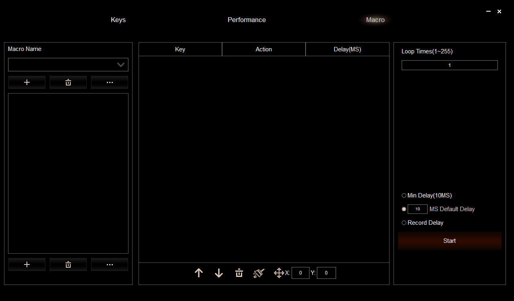Click the move cursor coordinates icon
This screenshot has height=301, width=514.
point(279,273)
